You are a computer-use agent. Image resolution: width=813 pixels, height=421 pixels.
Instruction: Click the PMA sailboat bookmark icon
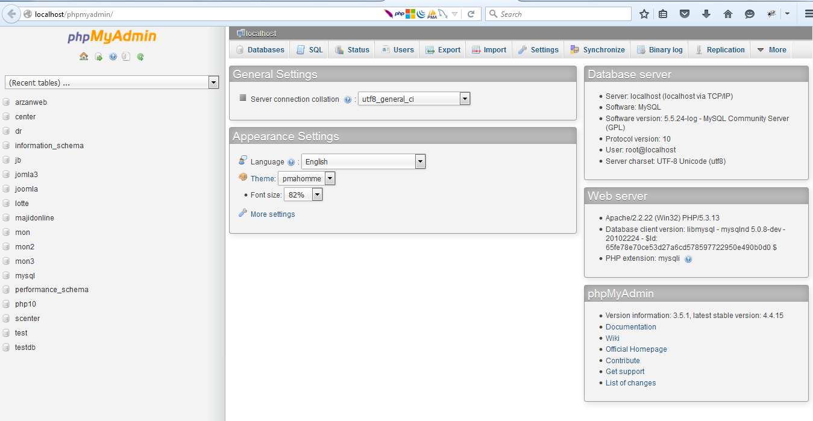(x=432, y=14)
